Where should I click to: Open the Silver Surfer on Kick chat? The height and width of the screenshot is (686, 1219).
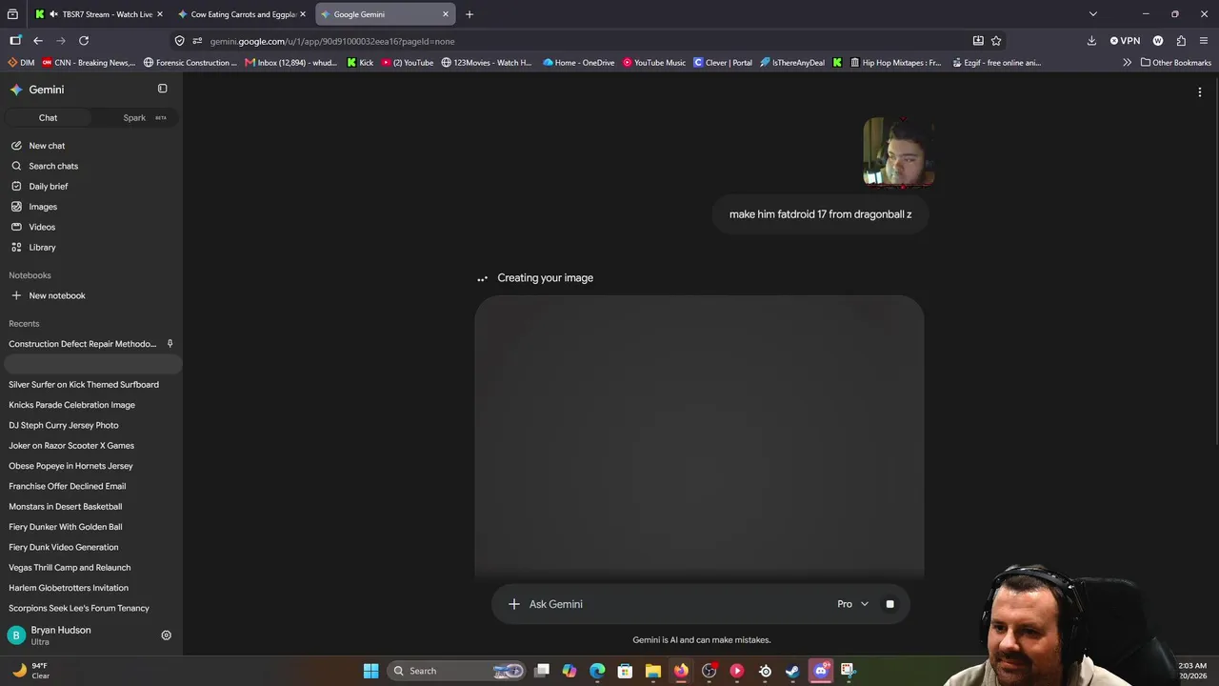[84, 385]
